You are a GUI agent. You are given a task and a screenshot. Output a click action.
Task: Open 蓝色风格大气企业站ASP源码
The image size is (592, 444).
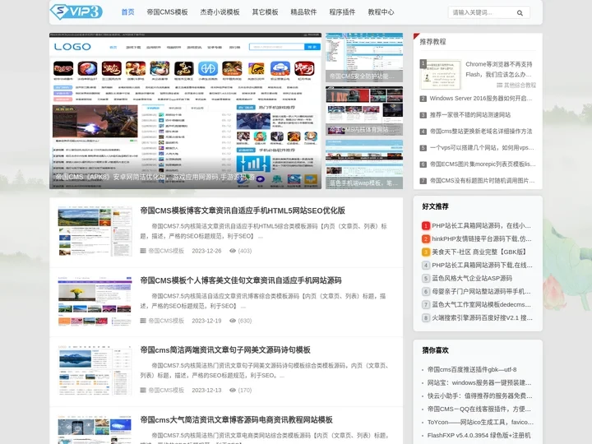pos(472,278)
